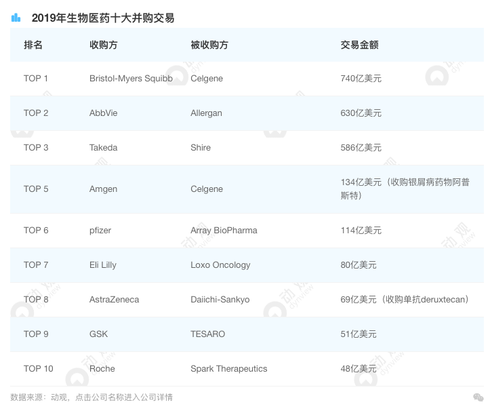Select the 114亿美元 amount cell
The width and height of the screenshot is (492, 413).
tap(361, 231)
